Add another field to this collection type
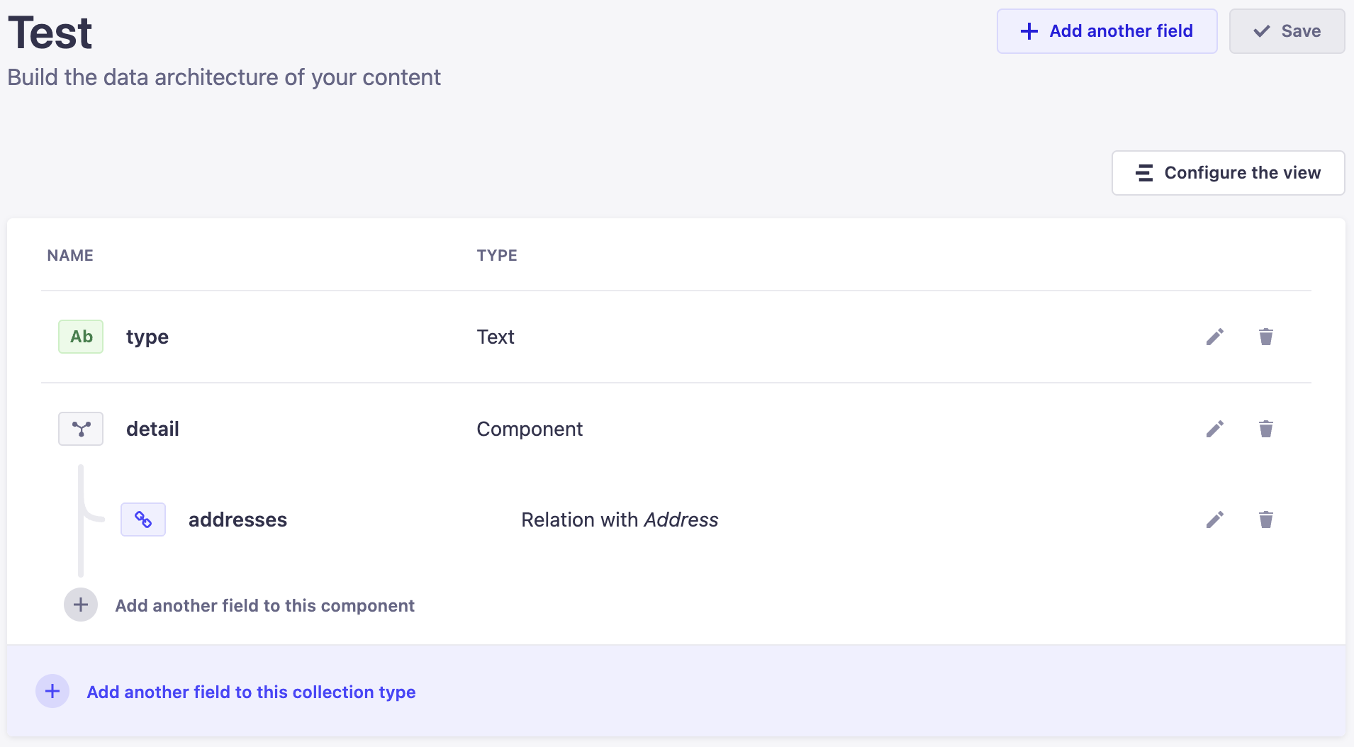The image size is (1354, 747). click(x=251, y=692)
